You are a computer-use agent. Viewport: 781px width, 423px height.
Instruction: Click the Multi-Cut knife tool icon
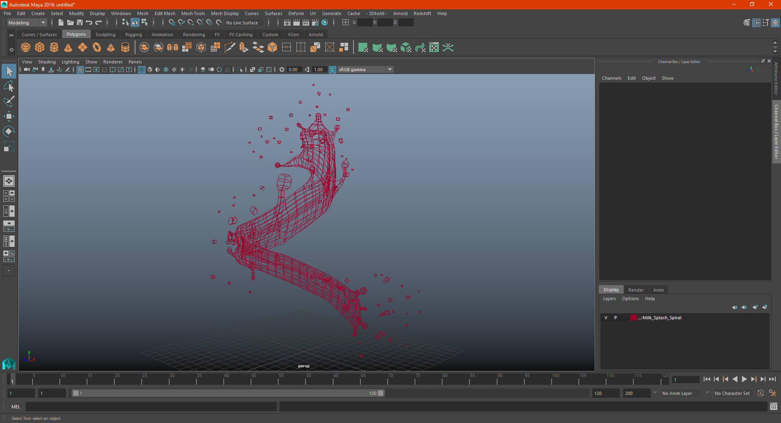click(x=230, y=48)
